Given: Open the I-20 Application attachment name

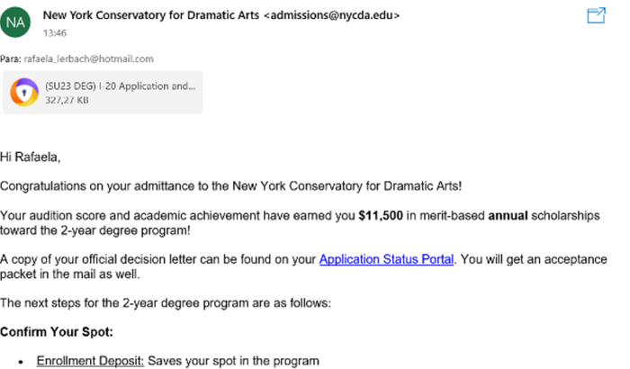Looking at the screenshot, I should pyautogui.click(x=120, y=85).
